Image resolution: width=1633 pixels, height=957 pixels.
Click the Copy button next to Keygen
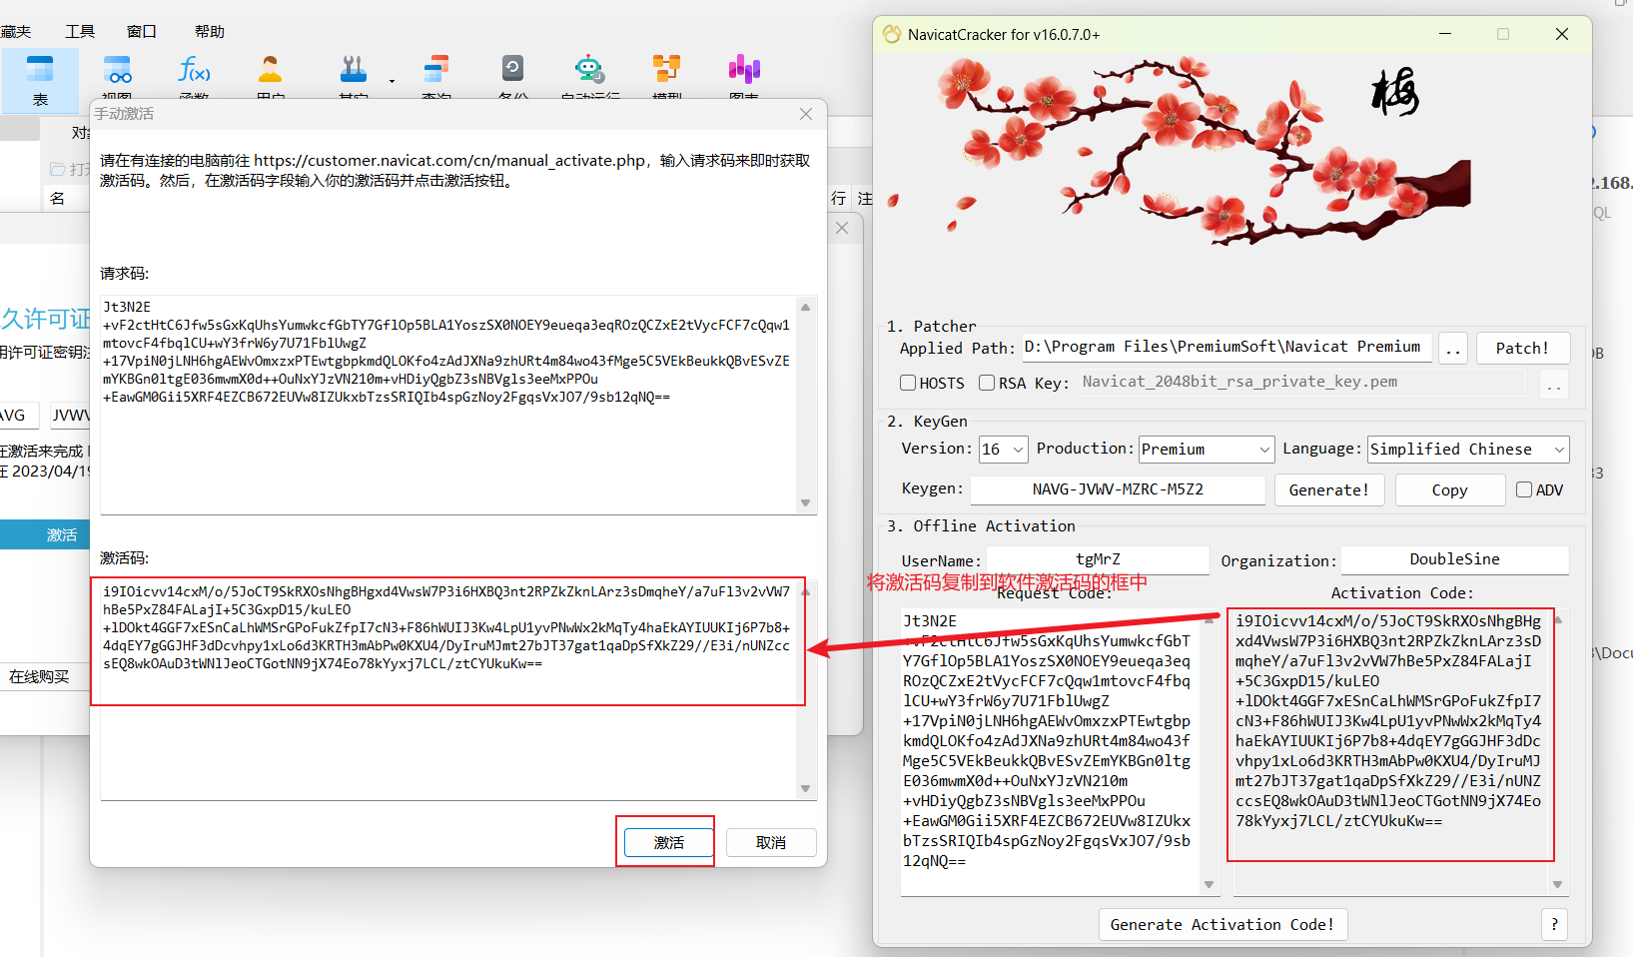[x=1449, y=489]
